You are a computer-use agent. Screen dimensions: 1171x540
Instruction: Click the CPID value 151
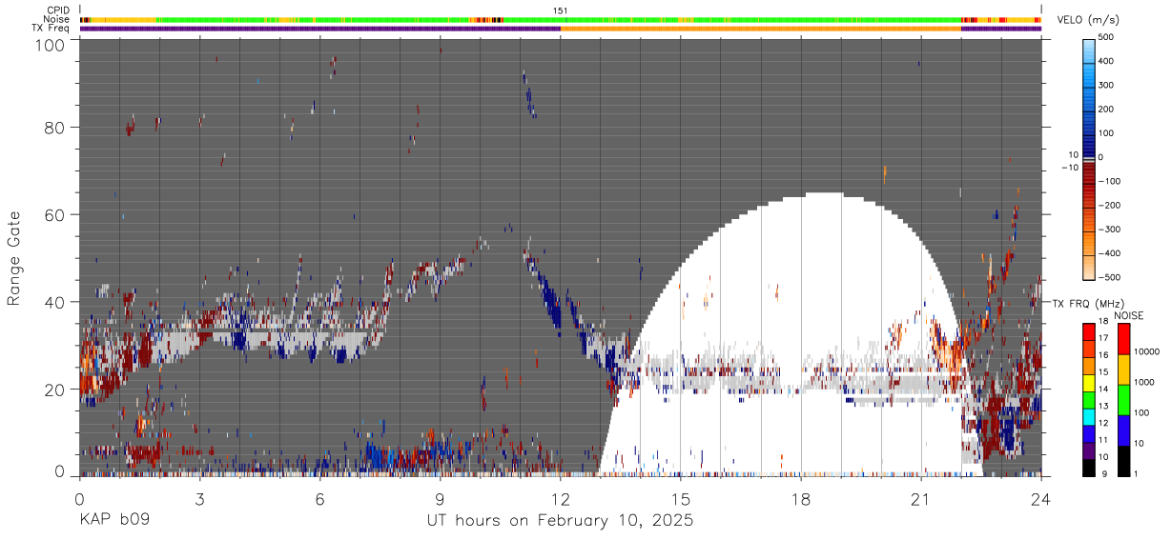coord(561,10)
